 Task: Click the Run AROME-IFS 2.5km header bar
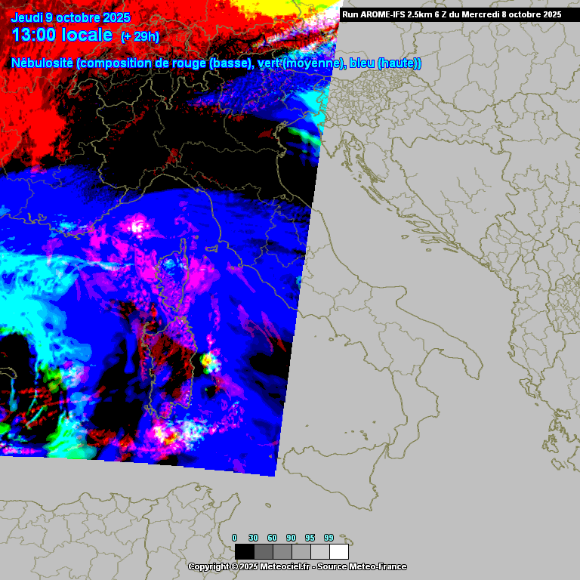tap(452, 14)
